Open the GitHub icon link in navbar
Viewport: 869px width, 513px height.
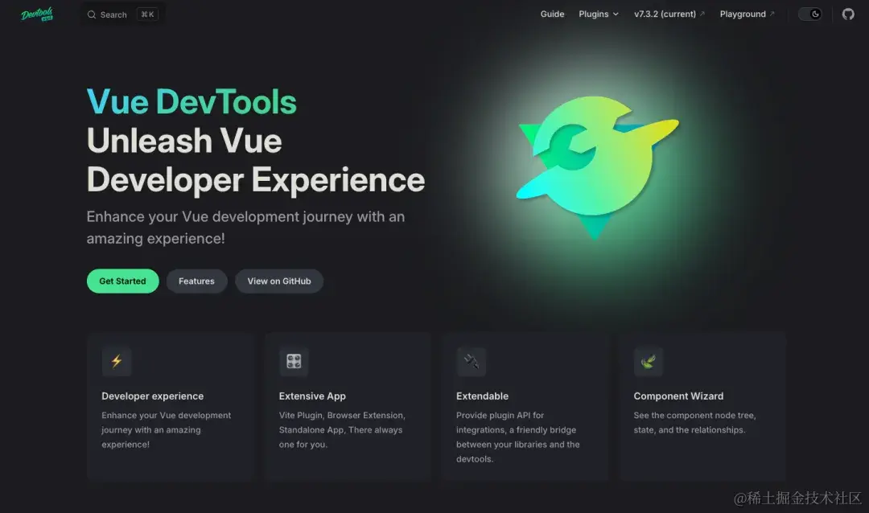click(848, 14)
